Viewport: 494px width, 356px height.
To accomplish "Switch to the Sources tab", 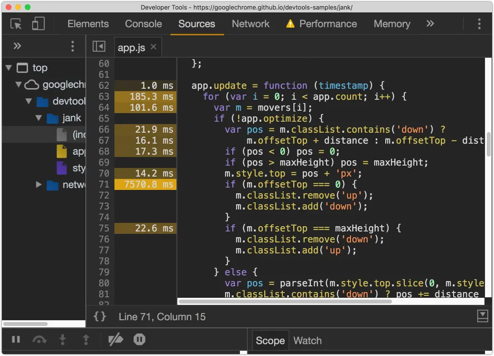I will (196, 24).
